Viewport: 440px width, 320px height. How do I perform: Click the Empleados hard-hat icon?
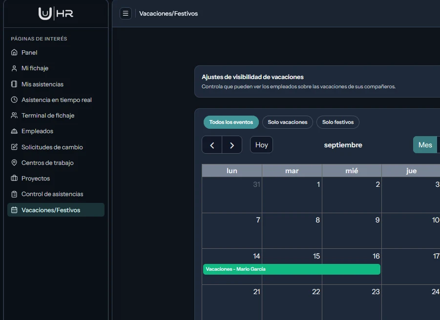pos(14,131)
